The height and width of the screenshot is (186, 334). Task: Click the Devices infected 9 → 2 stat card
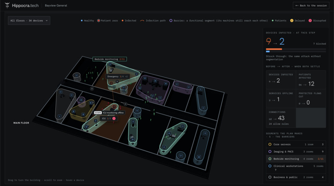(x=281, y=80)
